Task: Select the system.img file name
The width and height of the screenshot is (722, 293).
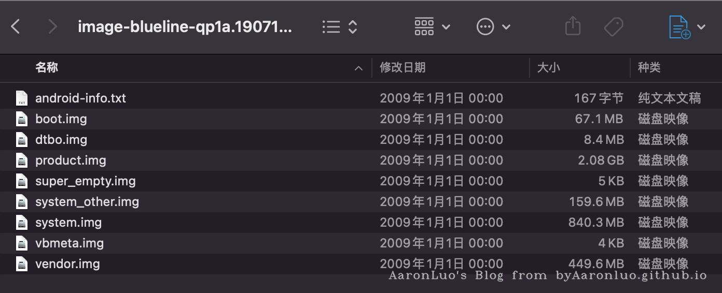Action: tap(68, 223)
